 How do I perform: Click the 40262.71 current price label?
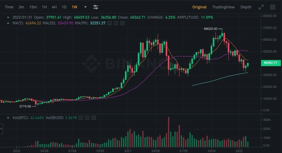click(271, 63)
